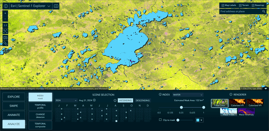Click the selected August scene in calendar
Image resolution: width=269 pixels, height=131 pixels.
tap(116, 121)
